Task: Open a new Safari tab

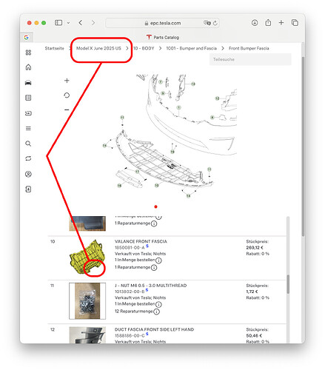Action: [281, 23]
